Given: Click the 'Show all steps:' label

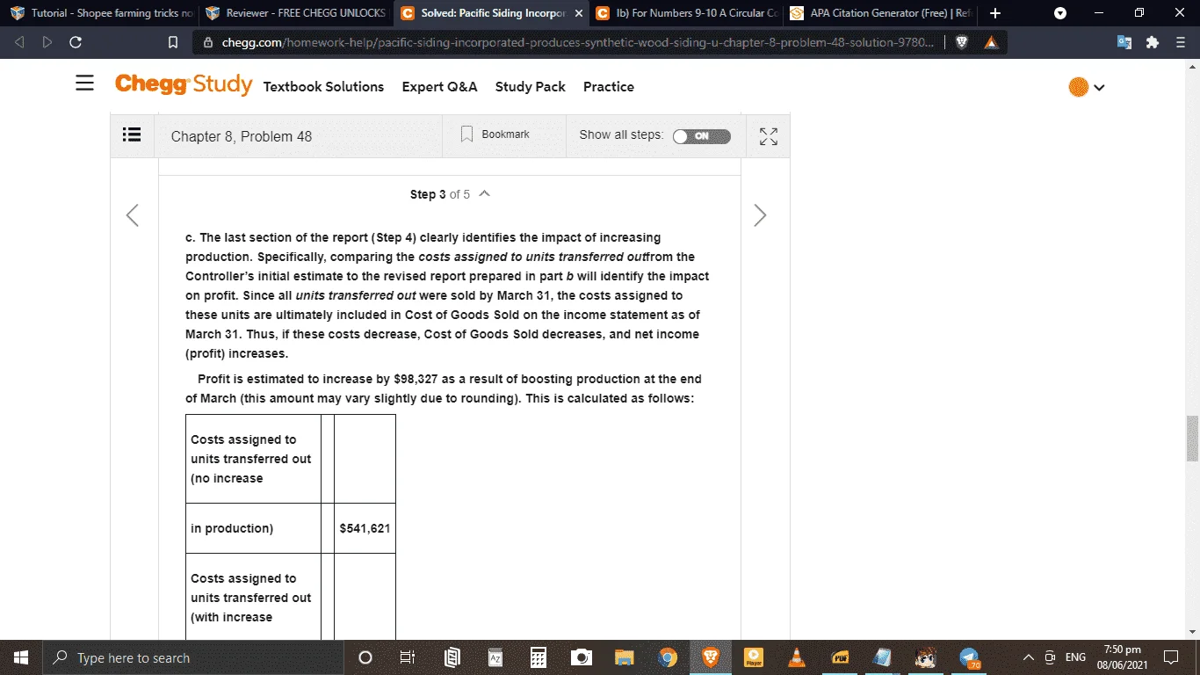Looking at the screenshot, I should [621, 134].
